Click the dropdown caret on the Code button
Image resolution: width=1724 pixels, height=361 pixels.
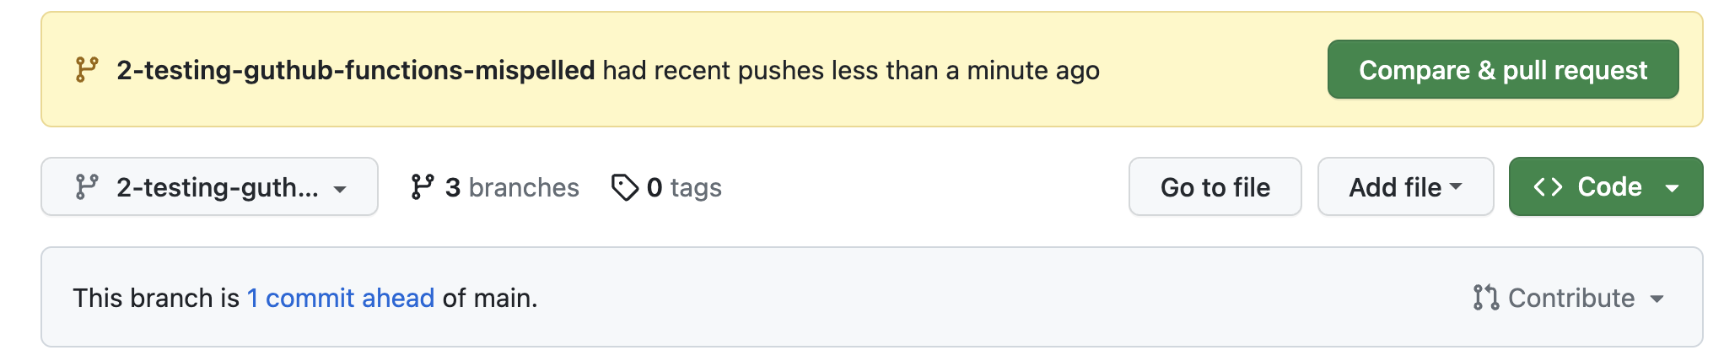pyautogui.click(x=1672, y=187)
